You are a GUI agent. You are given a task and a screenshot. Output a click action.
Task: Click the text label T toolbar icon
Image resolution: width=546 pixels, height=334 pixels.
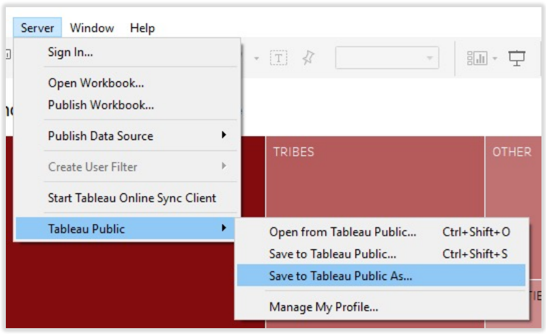click(279, 58)
